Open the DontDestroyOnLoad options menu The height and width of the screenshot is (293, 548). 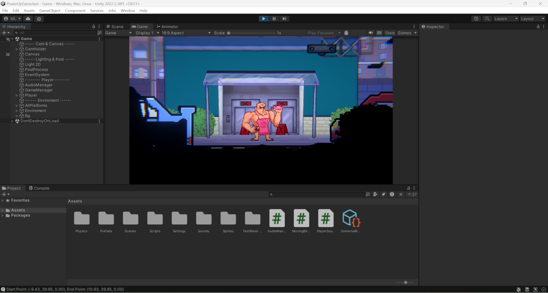point(99,121)
